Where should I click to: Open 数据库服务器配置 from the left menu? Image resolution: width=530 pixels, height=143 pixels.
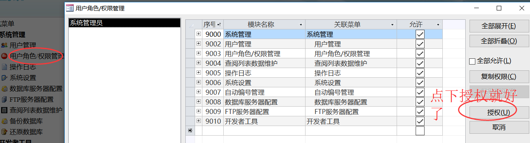[36, 89]
